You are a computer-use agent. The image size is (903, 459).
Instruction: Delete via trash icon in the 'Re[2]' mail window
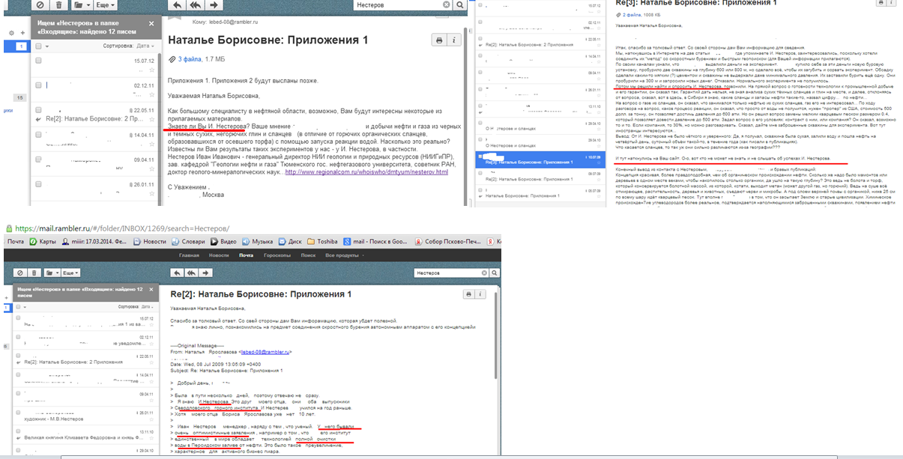pos(33,273)
